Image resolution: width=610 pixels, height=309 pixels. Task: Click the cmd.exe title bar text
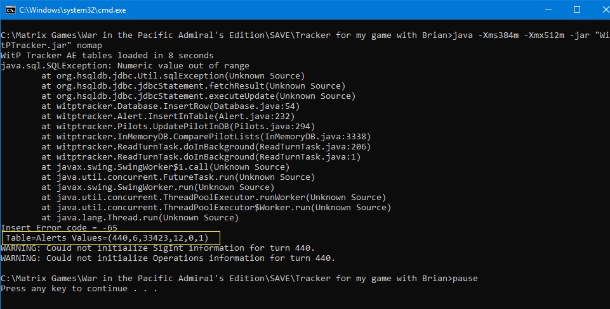click(x=73, y=10)
